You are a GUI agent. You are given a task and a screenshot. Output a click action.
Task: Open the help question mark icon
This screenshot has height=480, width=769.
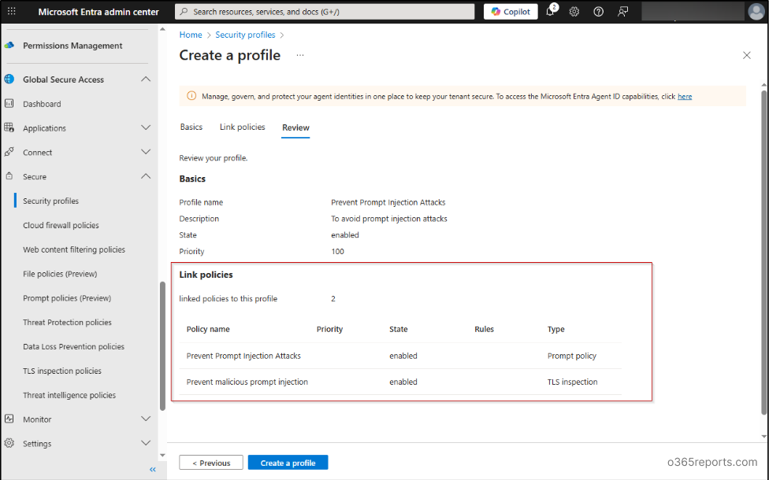598,11
